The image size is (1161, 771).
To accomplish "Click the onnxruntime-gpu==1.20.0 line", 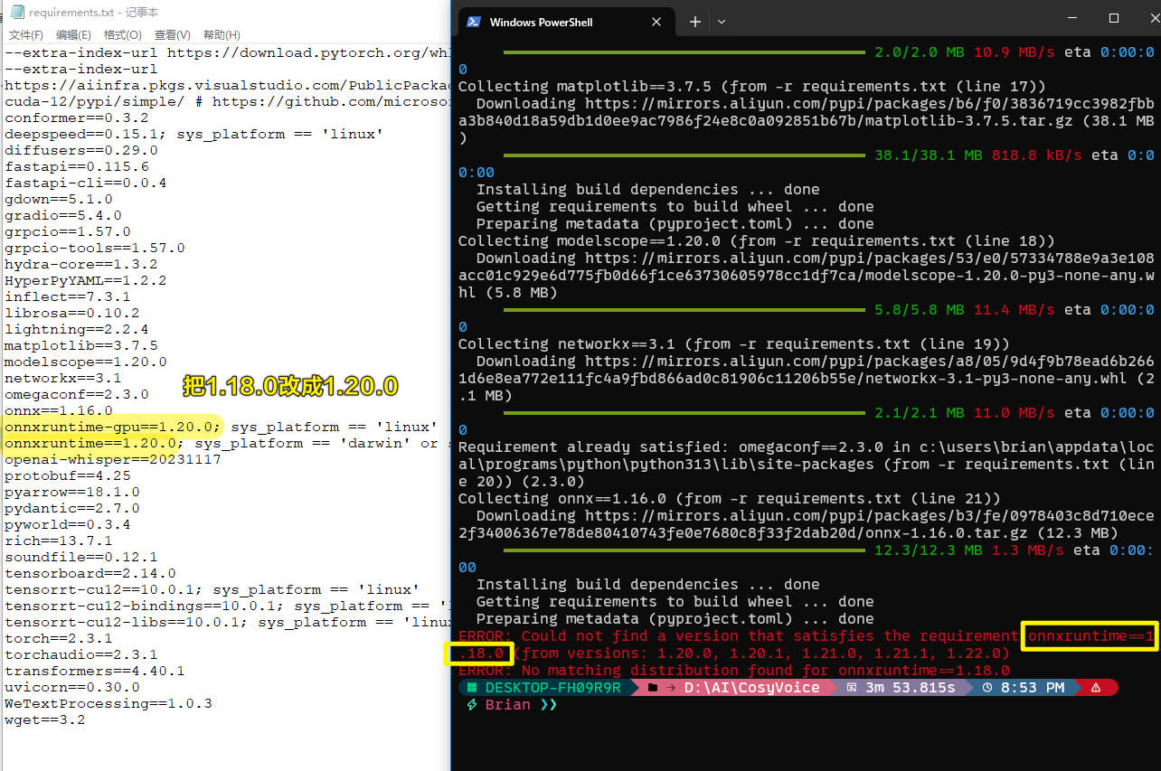I will point(222,427).
